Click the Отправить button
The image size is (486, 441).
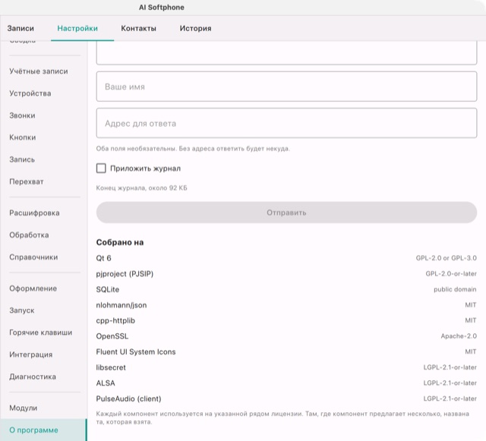(286, 213)
